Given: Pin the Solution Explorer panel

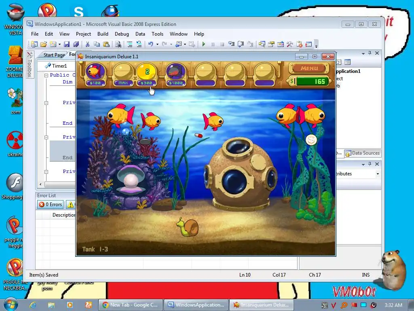Looking at the screenshot, I should tap(370, 53).
